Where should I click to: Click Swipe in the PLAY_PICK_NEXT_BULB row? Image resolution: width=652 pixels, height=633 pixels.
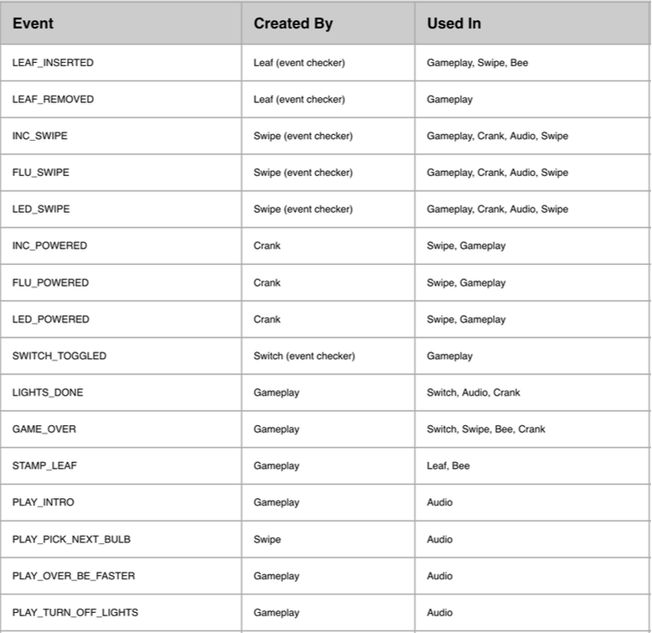[267, 539]
